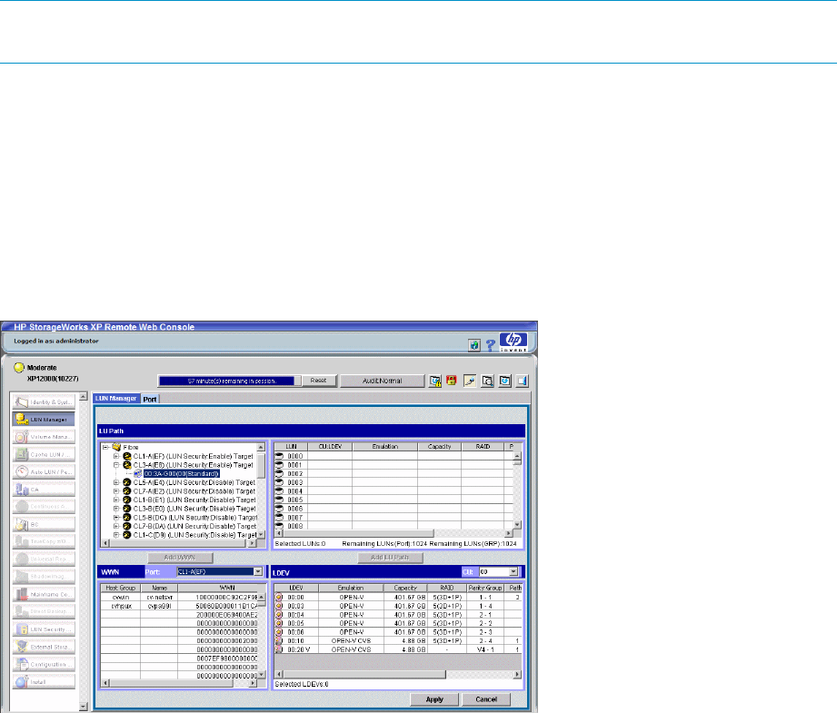
Task: Open the Auto LUN sidebar button
Action: coord(44,471)
